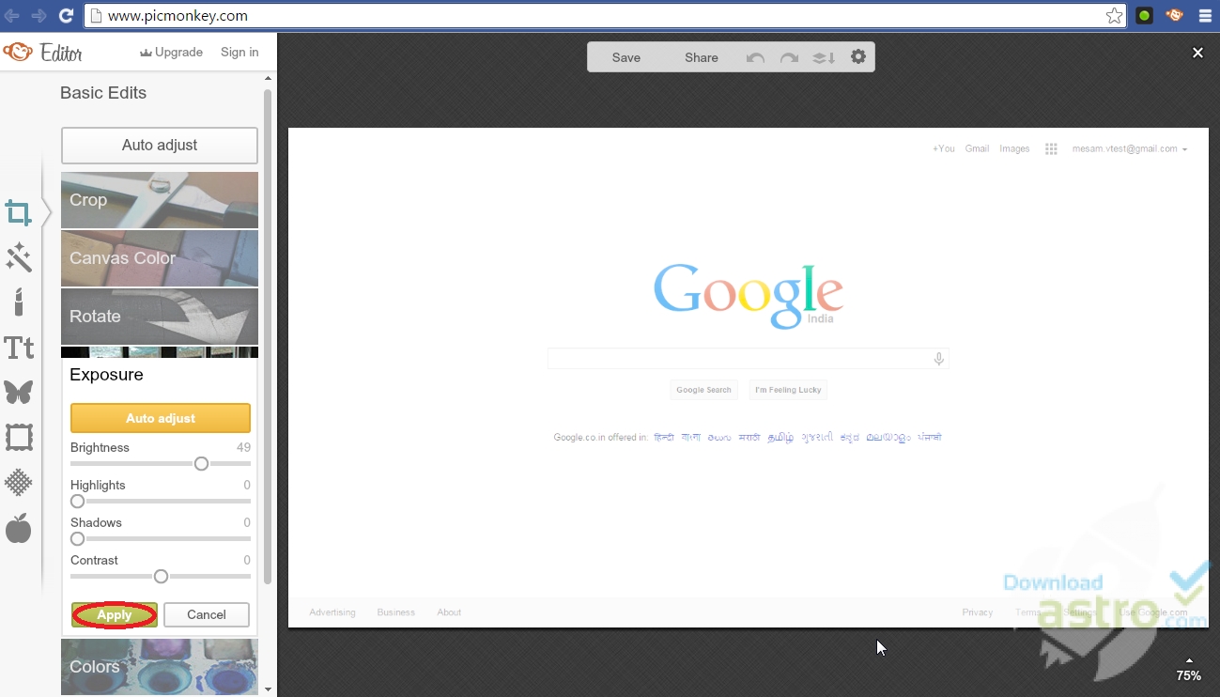1220x697 pixels.
Task: Select the Crop tool in the left sidebar
Action: [x=19, y=212]
